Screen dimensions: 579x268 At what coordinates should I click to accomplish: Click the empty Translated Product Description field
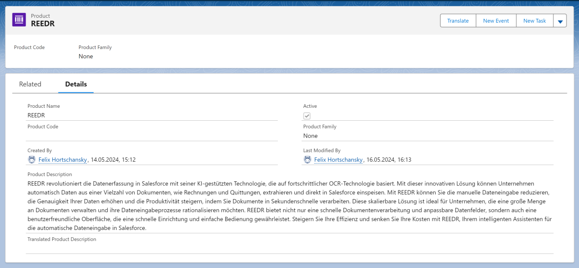[289, 248]
